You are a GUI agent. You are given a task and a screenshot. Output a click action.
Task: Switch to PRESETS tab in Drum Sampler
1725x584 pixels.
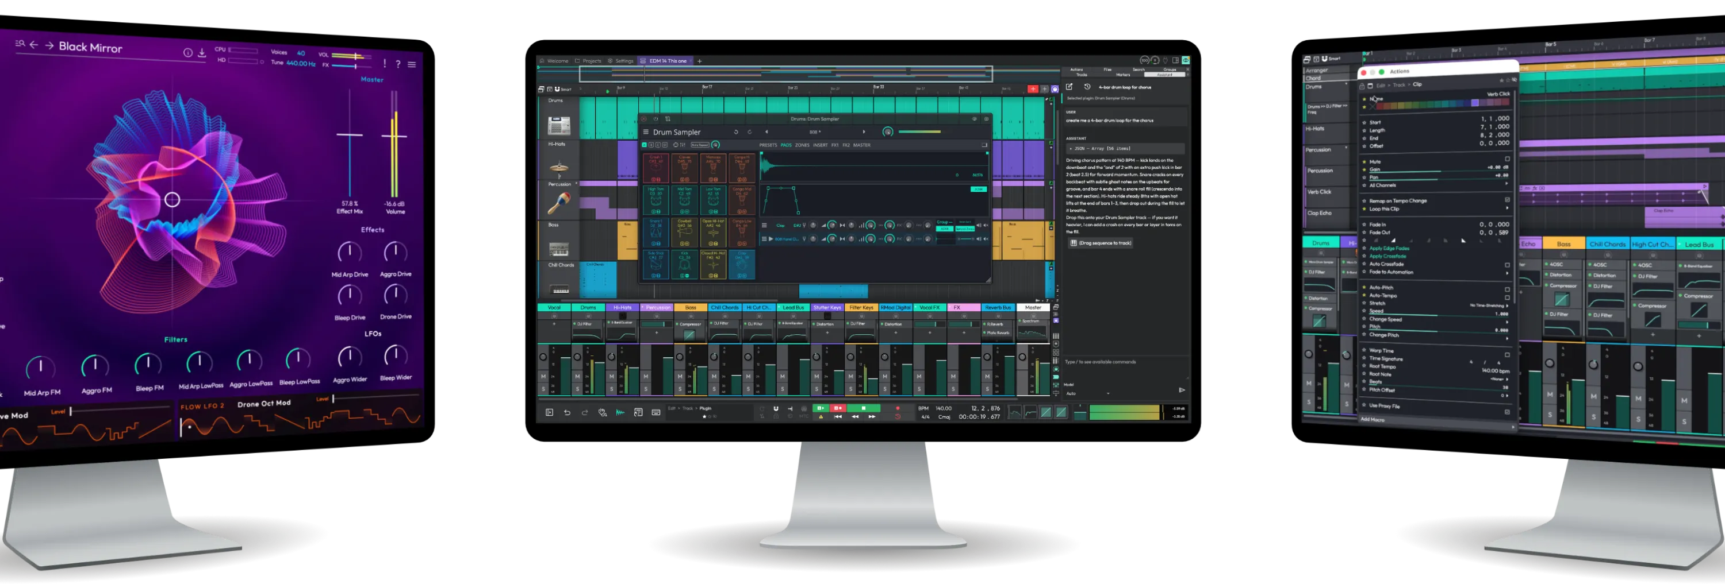coord(768,145)
